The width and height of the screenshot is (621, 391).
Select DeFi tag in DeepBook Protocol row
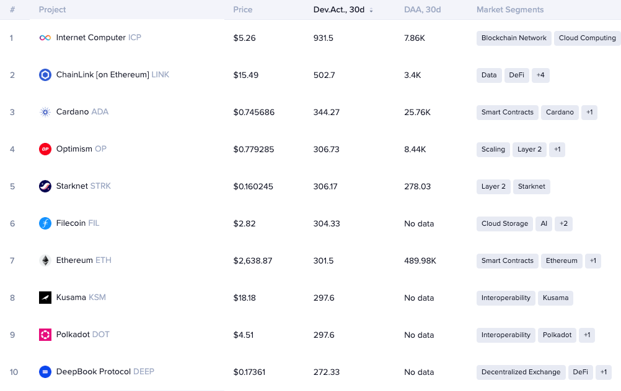[x=580, y=372]
